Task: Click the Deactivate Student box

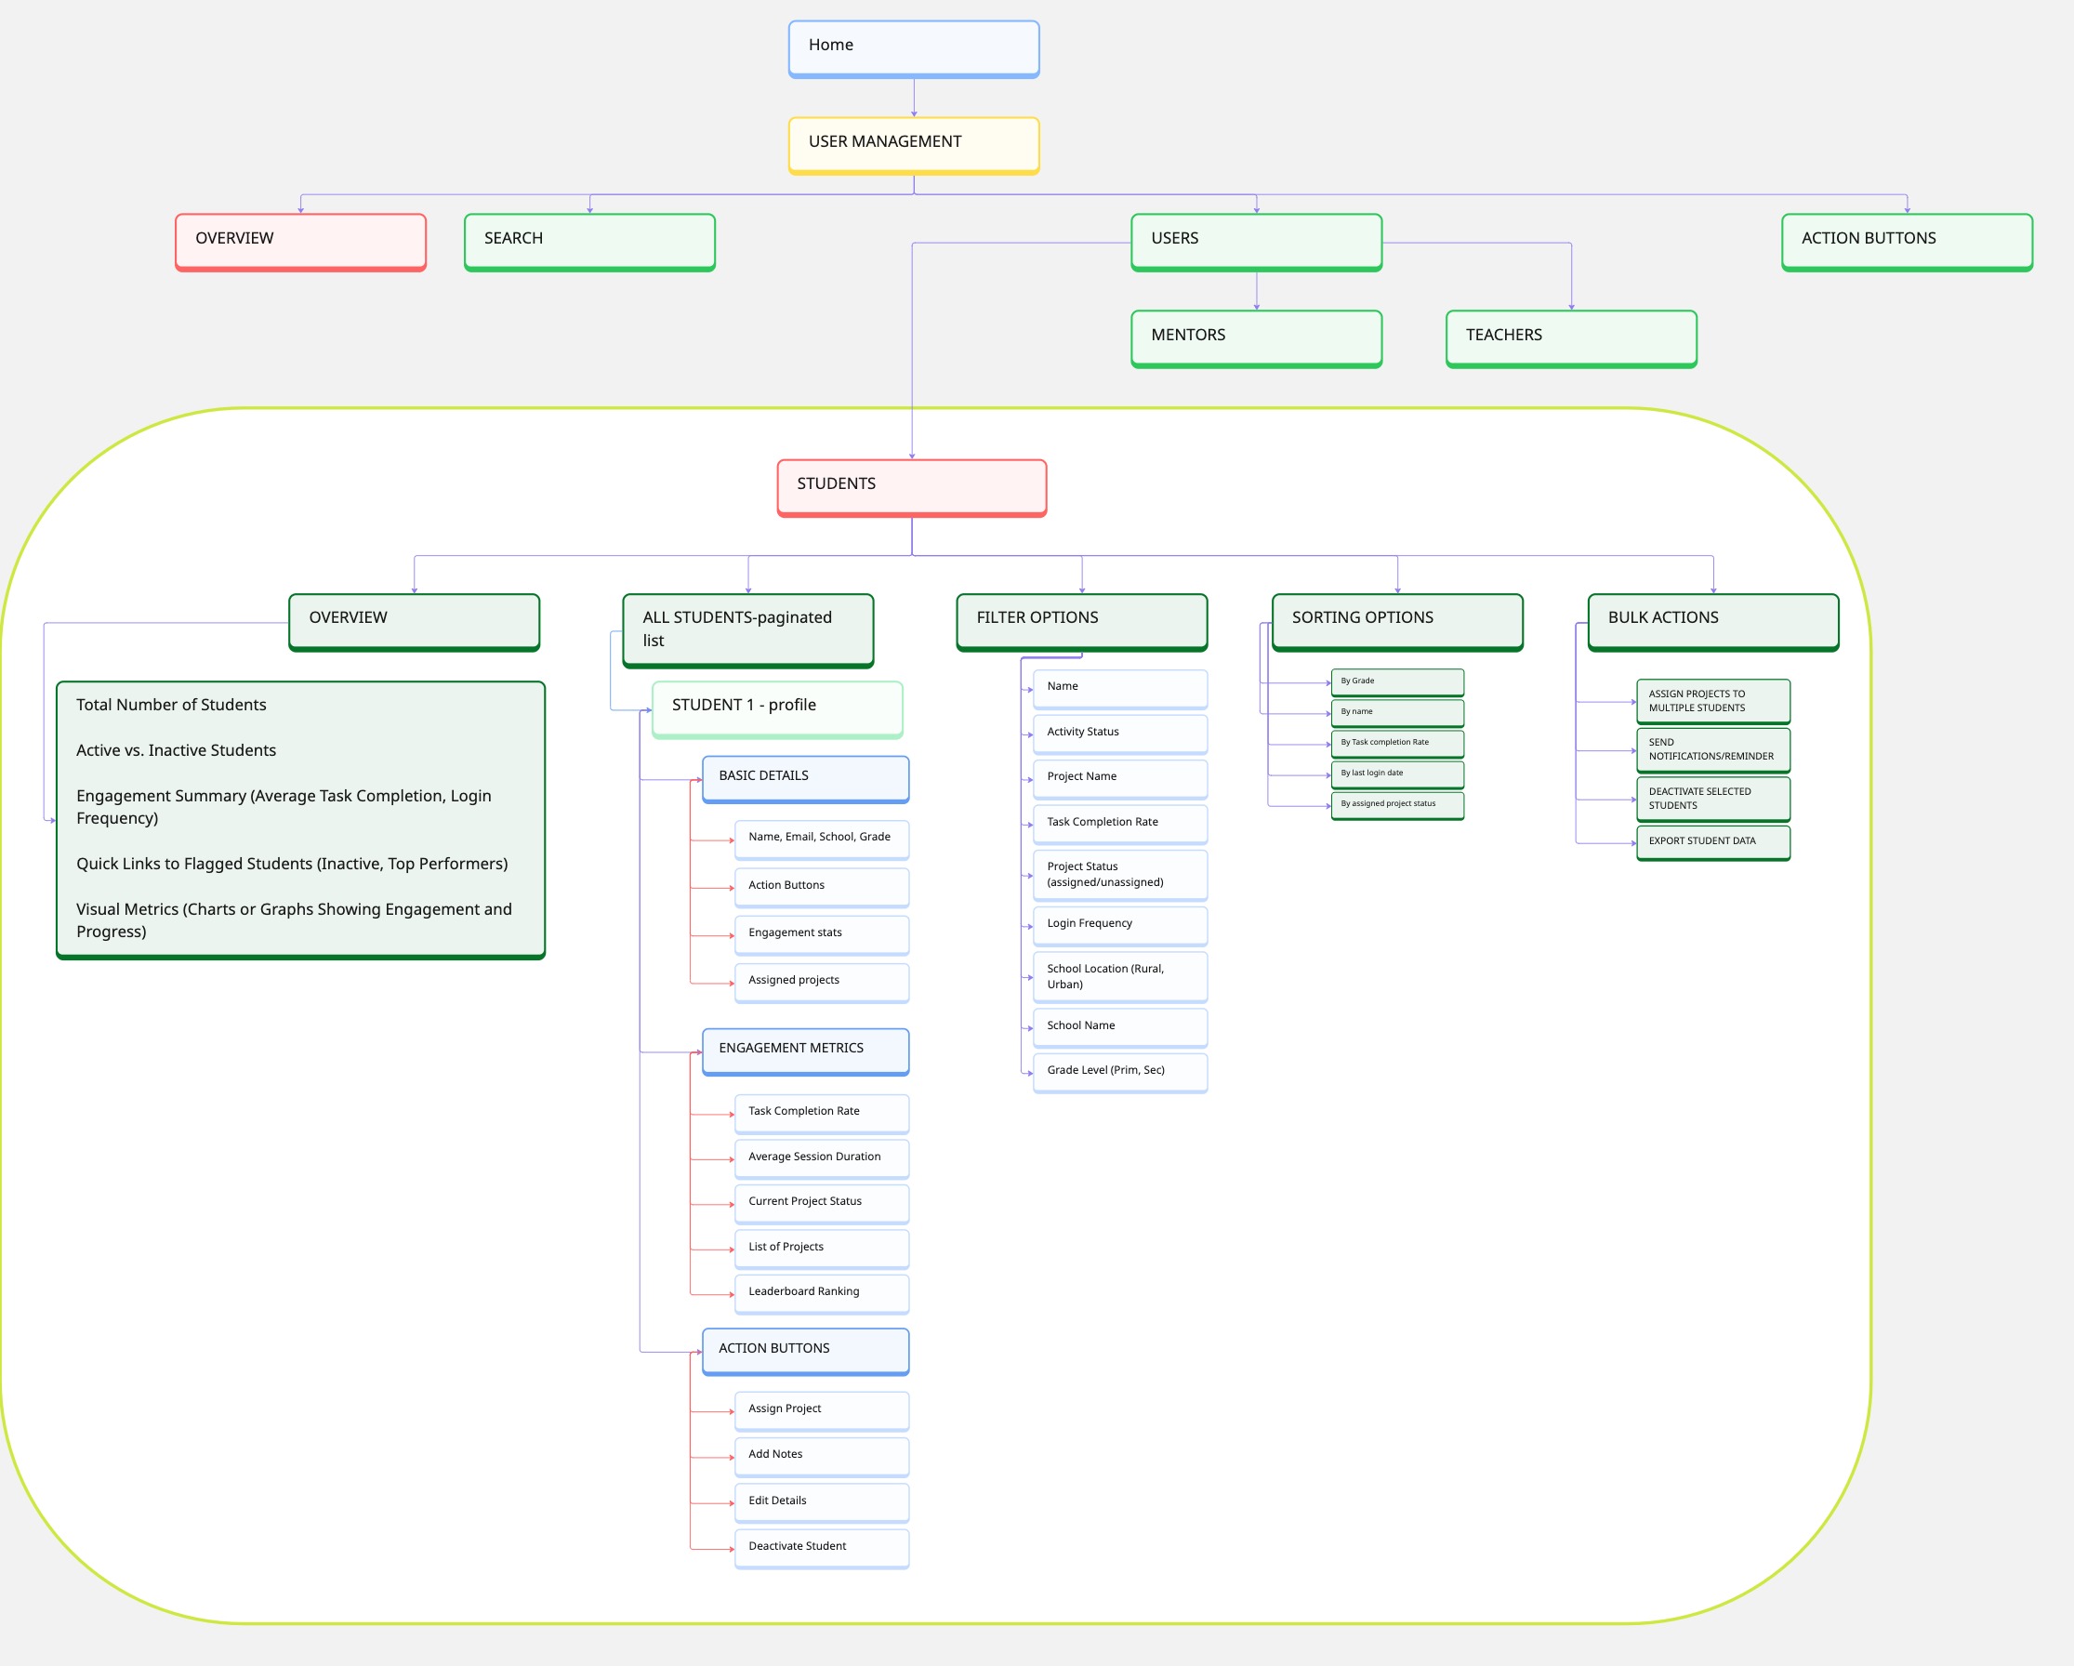Action: (x=821, y=1547)
